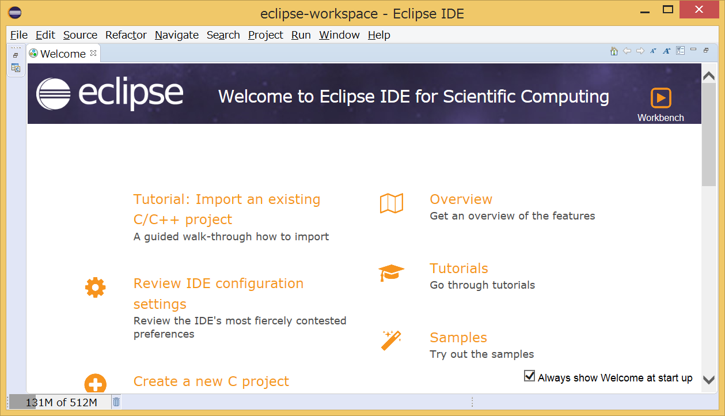Select the Welcome tab

62,53
